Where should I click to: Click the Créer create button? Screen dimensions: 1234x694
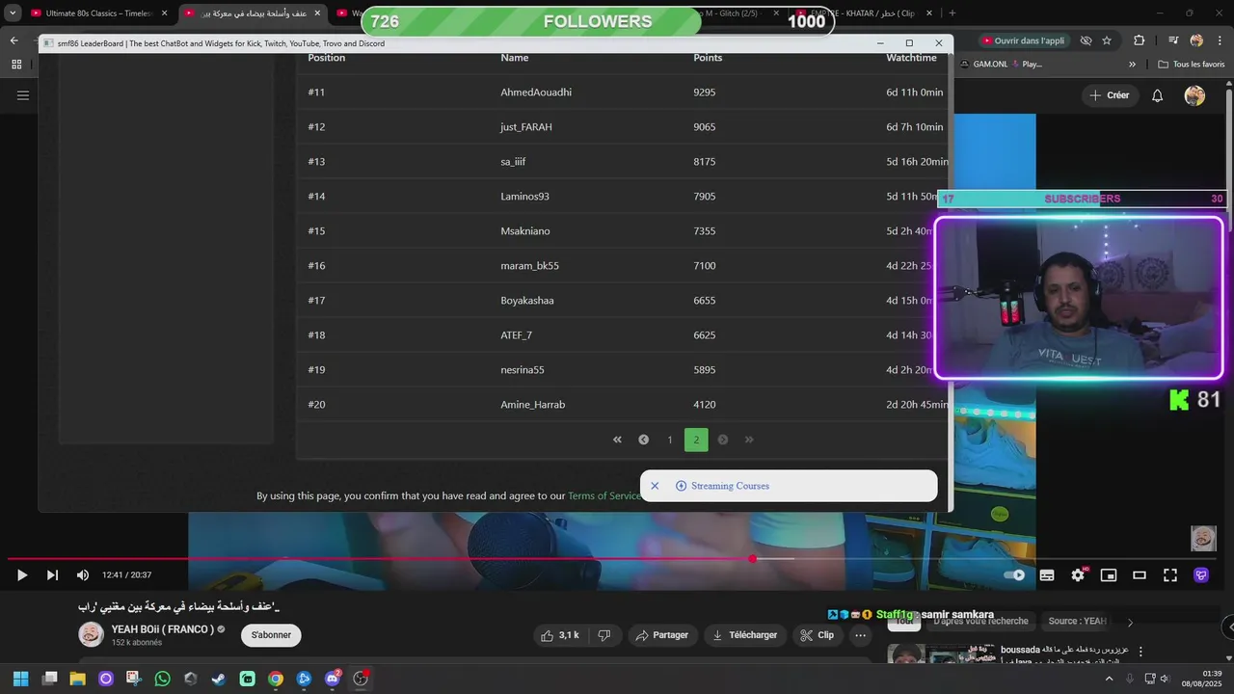[1109, 95]
